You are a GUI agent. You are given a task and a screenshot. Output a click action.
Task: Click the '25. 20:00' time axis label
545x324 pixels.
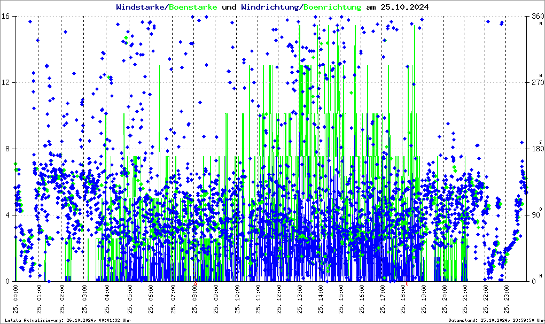pyautogui.click(x=445, y=299)
